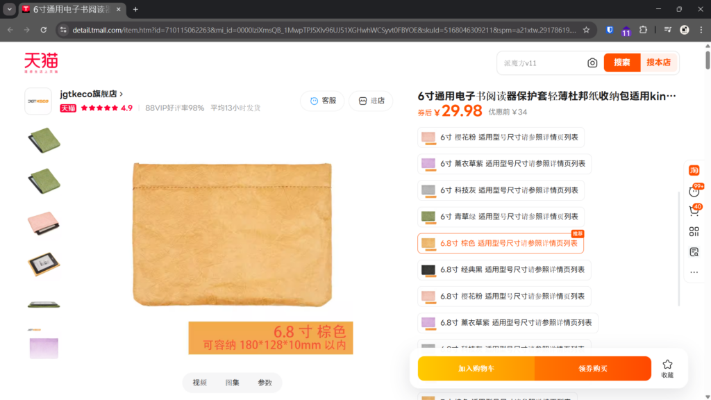
Task: Switch to the 图集 tab
Action: point(232,383)
